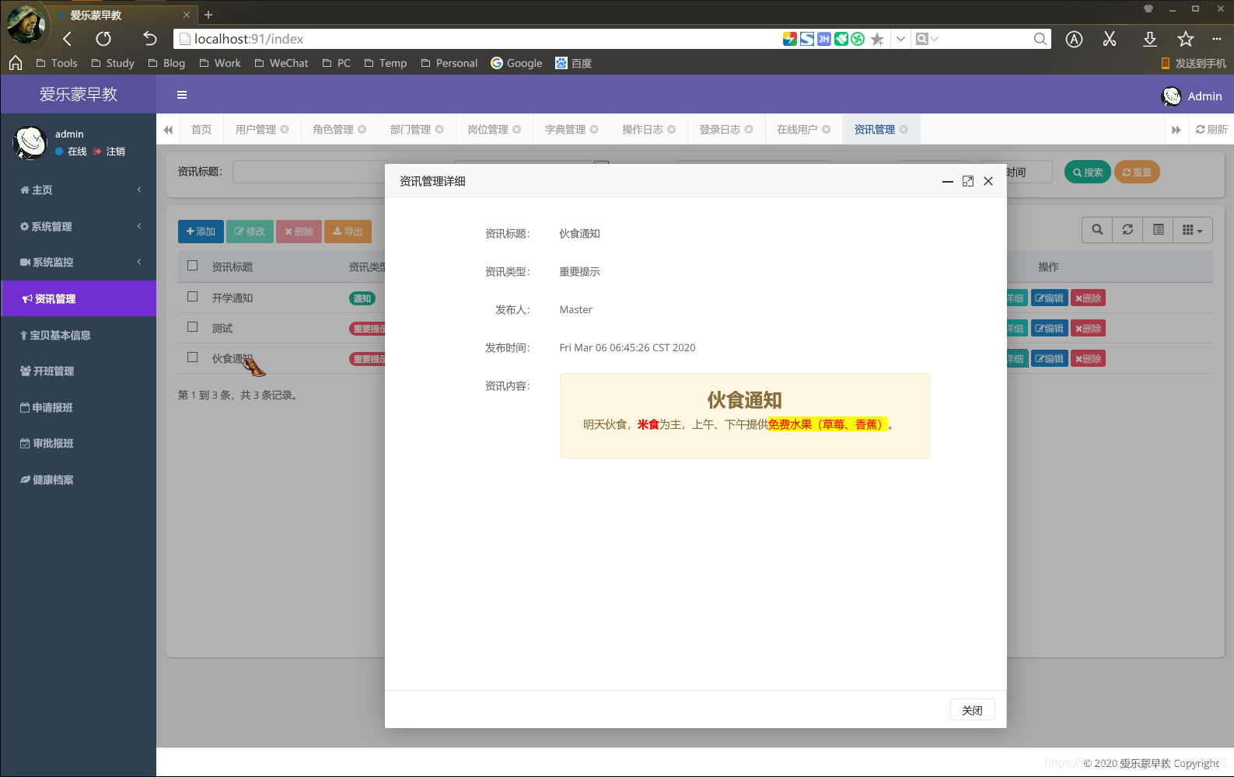The width and height of the screenshot is (1234, 777).
Task: Open 开班管理 in the sidebar
Action: tap(79, 371)
